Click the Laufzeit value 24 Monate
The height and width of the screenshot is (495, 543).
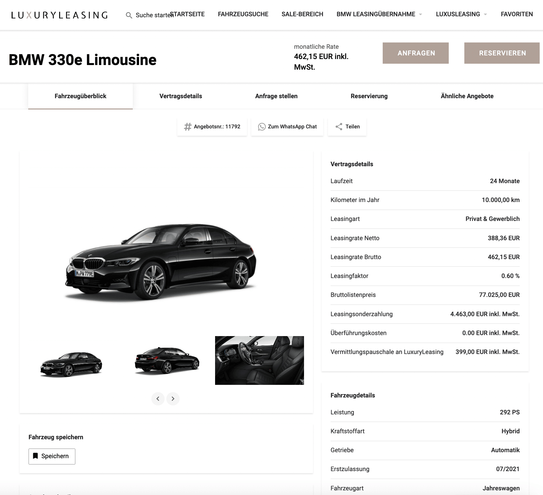tap(505, 181)
